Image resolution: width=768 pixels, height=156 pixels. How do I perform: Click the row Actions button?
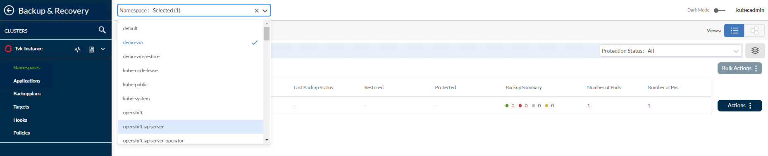(x=739, y=106)
